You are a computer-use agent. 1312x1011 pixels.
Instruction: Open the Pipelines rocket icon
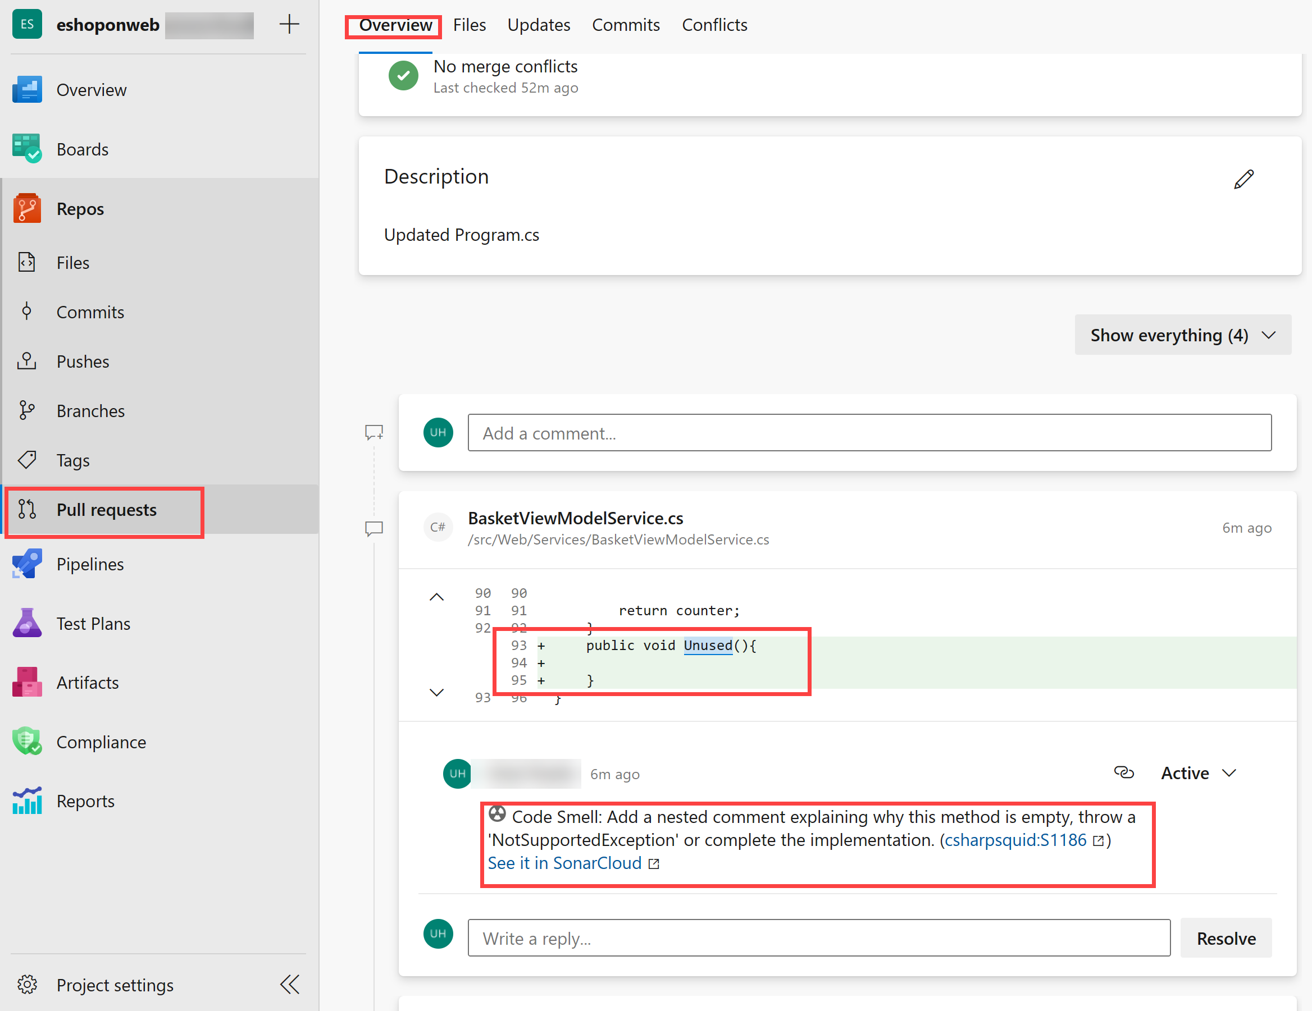[x=27, y=564]
